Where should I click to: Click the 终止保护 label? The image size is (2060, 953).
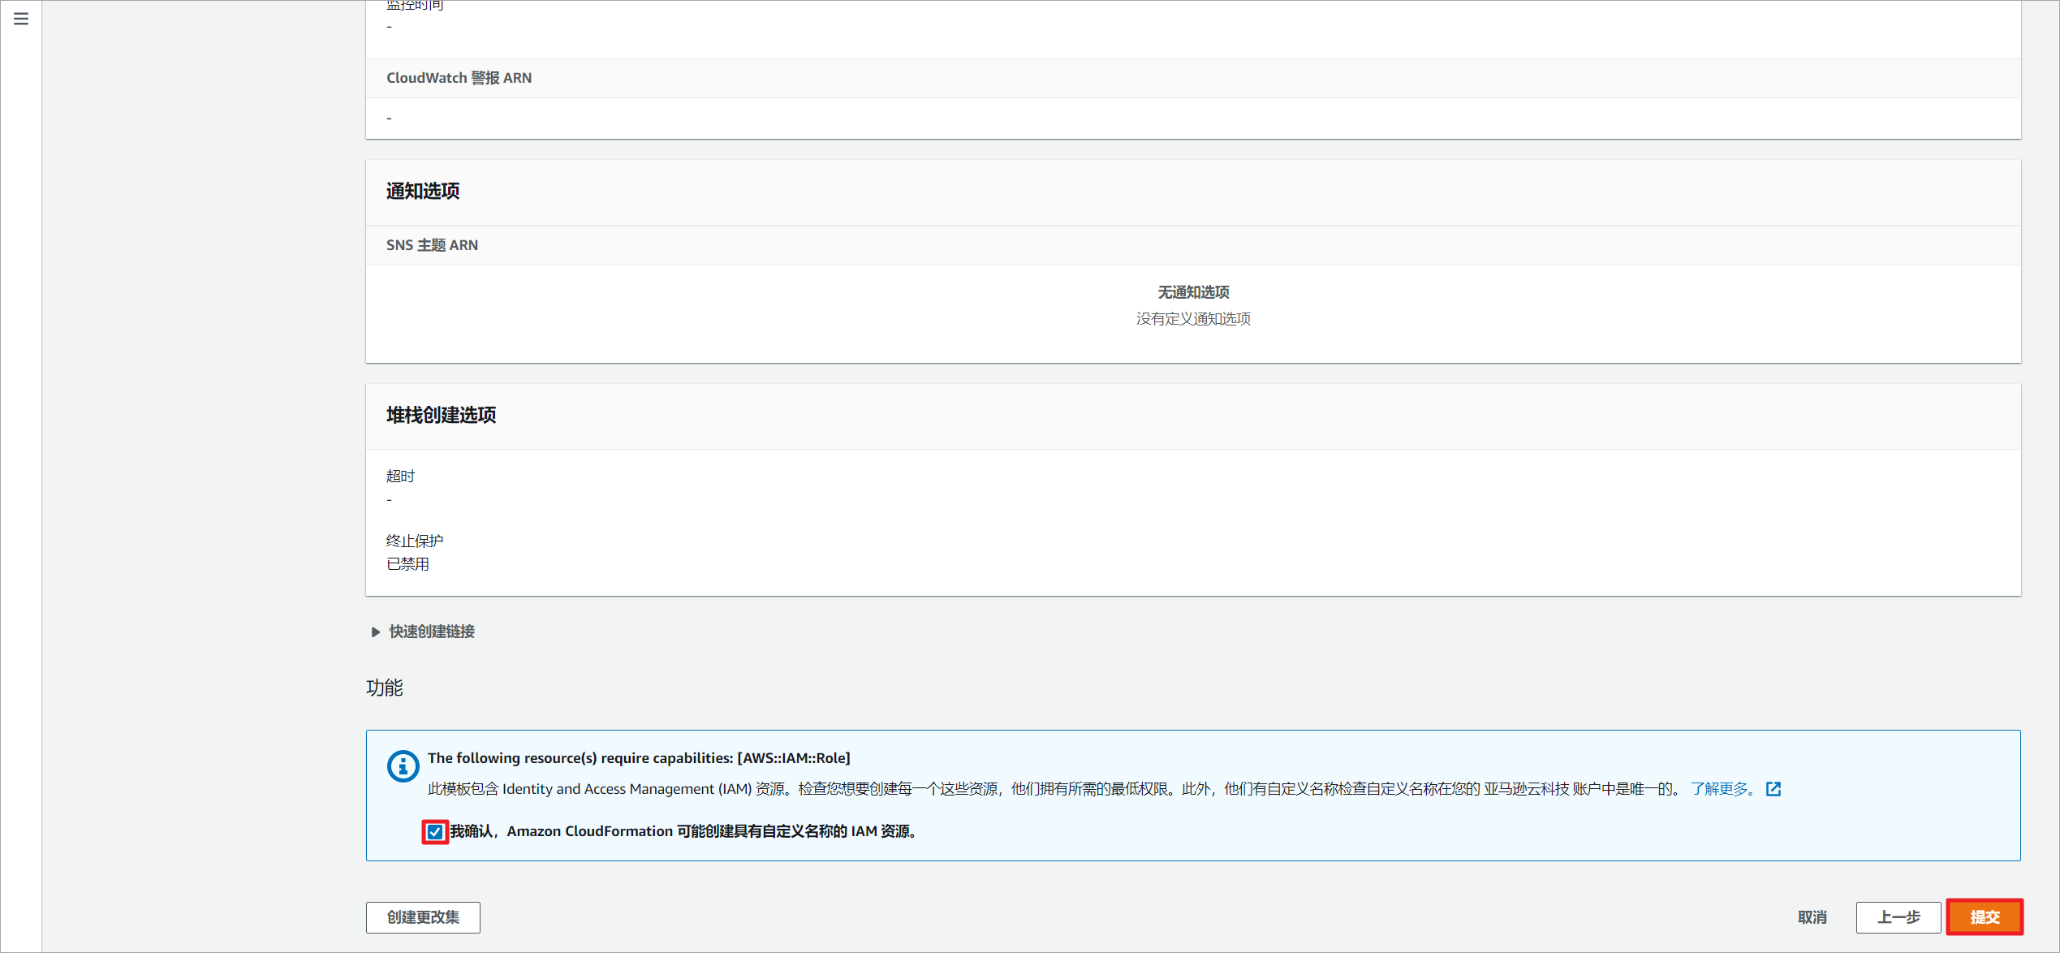[414, 541]
